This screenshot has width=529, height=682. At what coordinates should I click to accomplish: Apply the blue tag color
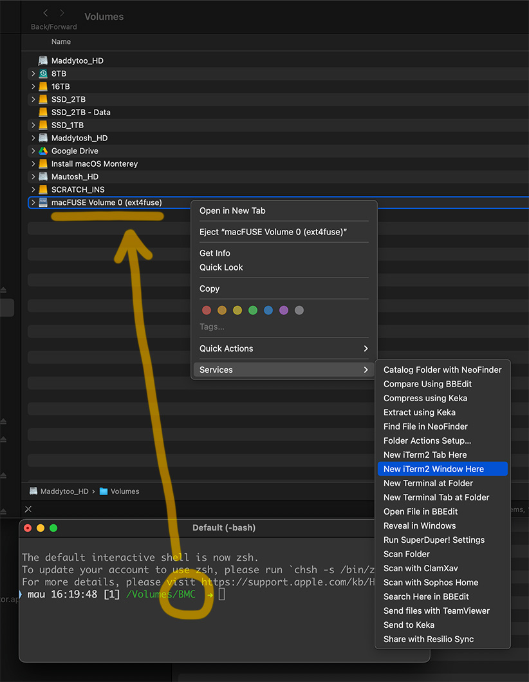[268, 310]
